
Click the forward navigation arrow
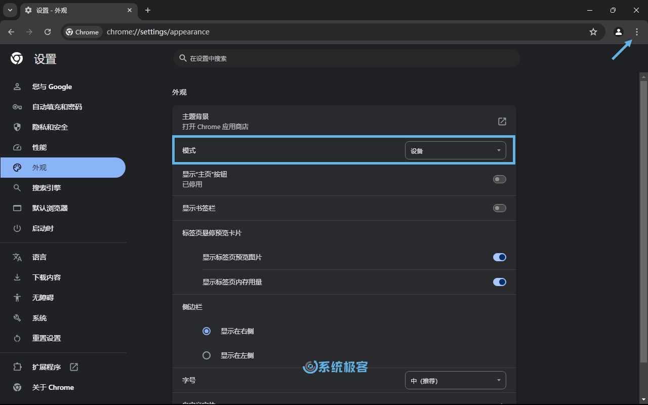point(29,32)
